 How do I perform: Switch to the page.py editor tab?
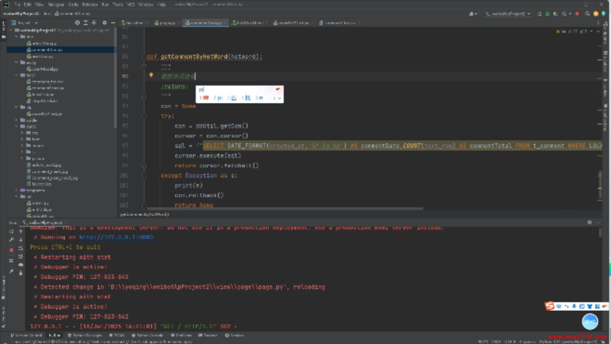[167, 23]
